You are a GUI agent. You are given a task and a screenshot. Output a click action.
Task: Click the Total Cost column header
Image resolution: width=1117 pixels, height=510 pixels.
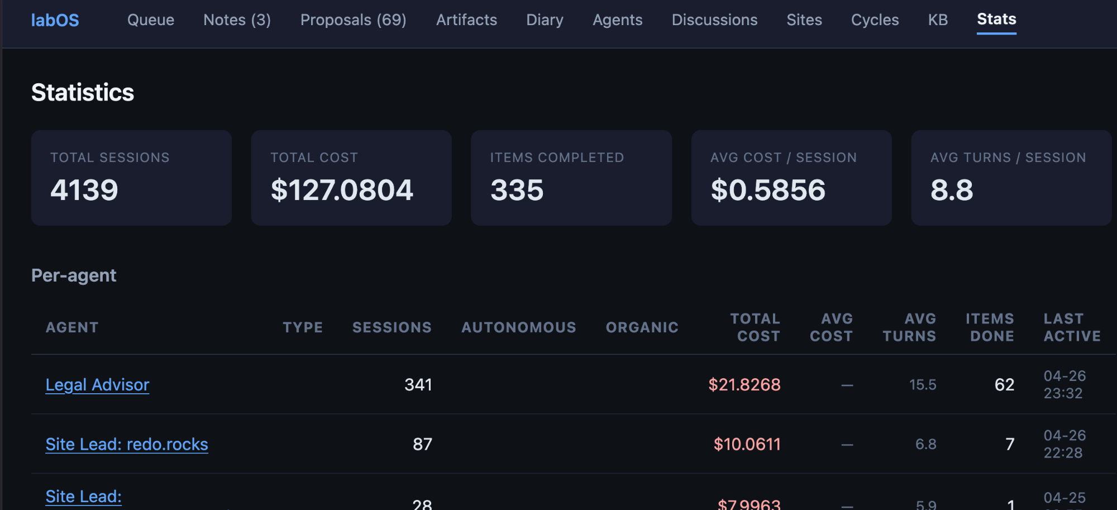coord(755,327)
